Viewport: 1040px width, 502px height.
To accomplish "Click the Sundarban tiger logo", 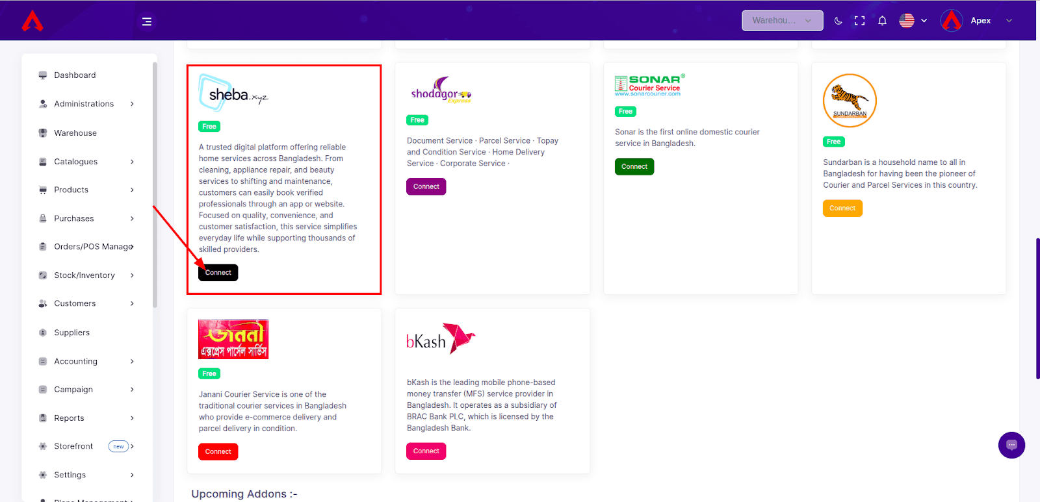I will pyautogui.click(x=850, y=101).
